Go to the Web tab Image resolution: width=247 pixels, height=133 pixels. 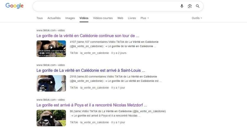pos(120,18)
